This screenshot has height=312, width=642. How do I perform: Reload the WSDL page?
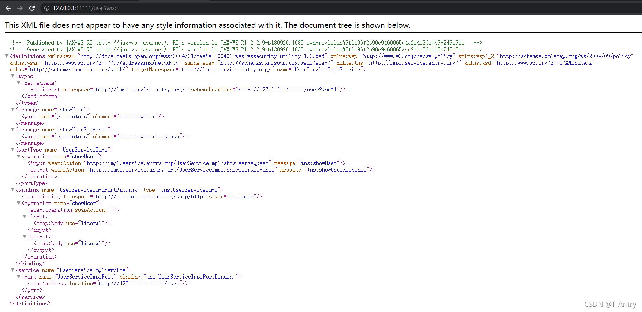click(32, 8)
